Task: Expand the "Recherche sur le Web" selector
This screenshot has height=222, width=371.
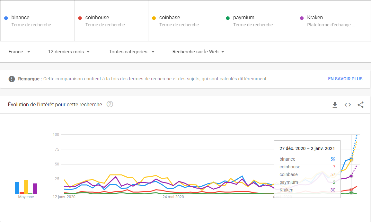Action: 198,51
